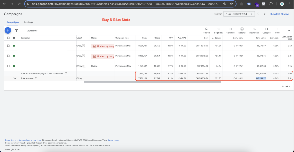Open the browser profile avatar
This screenshot has width=294, height=152.
coord(282,4)
